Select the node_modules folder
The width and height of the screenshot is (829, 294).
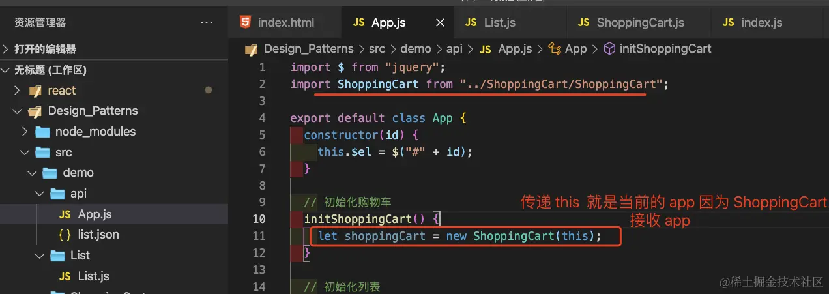pyautogui.click(x=95, y=132)
